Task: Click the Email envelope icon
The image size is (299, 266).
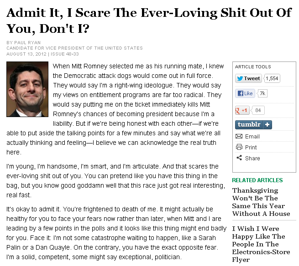Action: 239,136
